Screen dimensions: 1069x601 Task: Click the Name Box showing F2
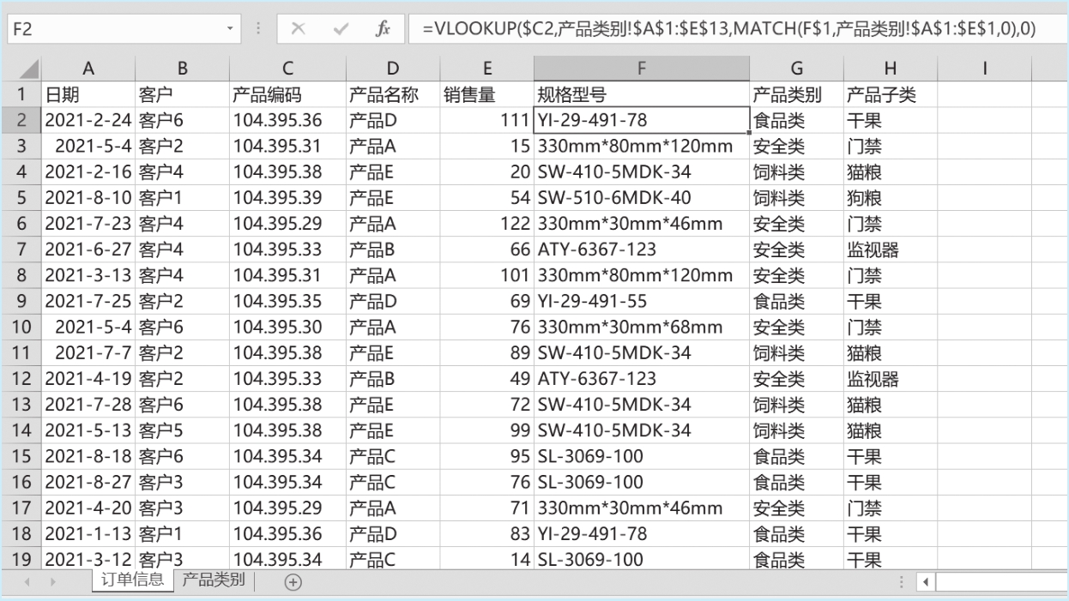click(x=112, y=29)
